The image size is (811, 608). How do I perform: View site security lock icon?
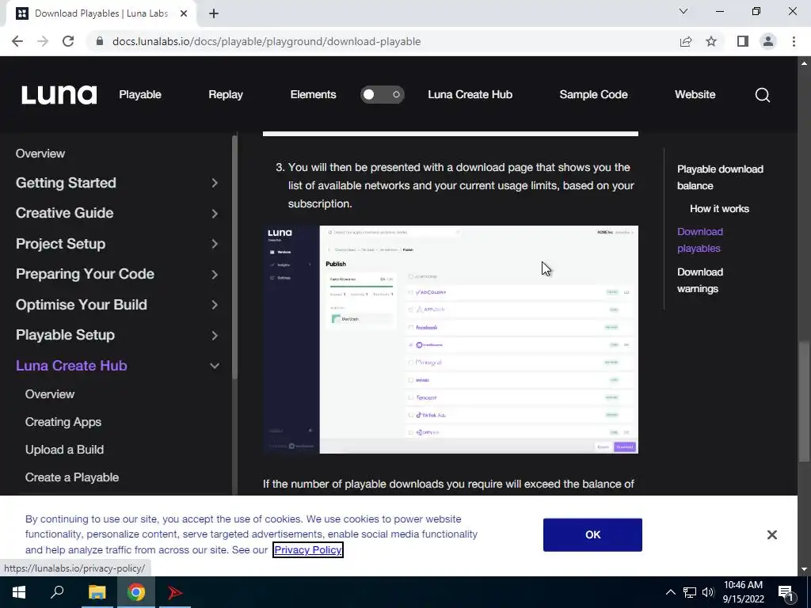click(100, 41)
